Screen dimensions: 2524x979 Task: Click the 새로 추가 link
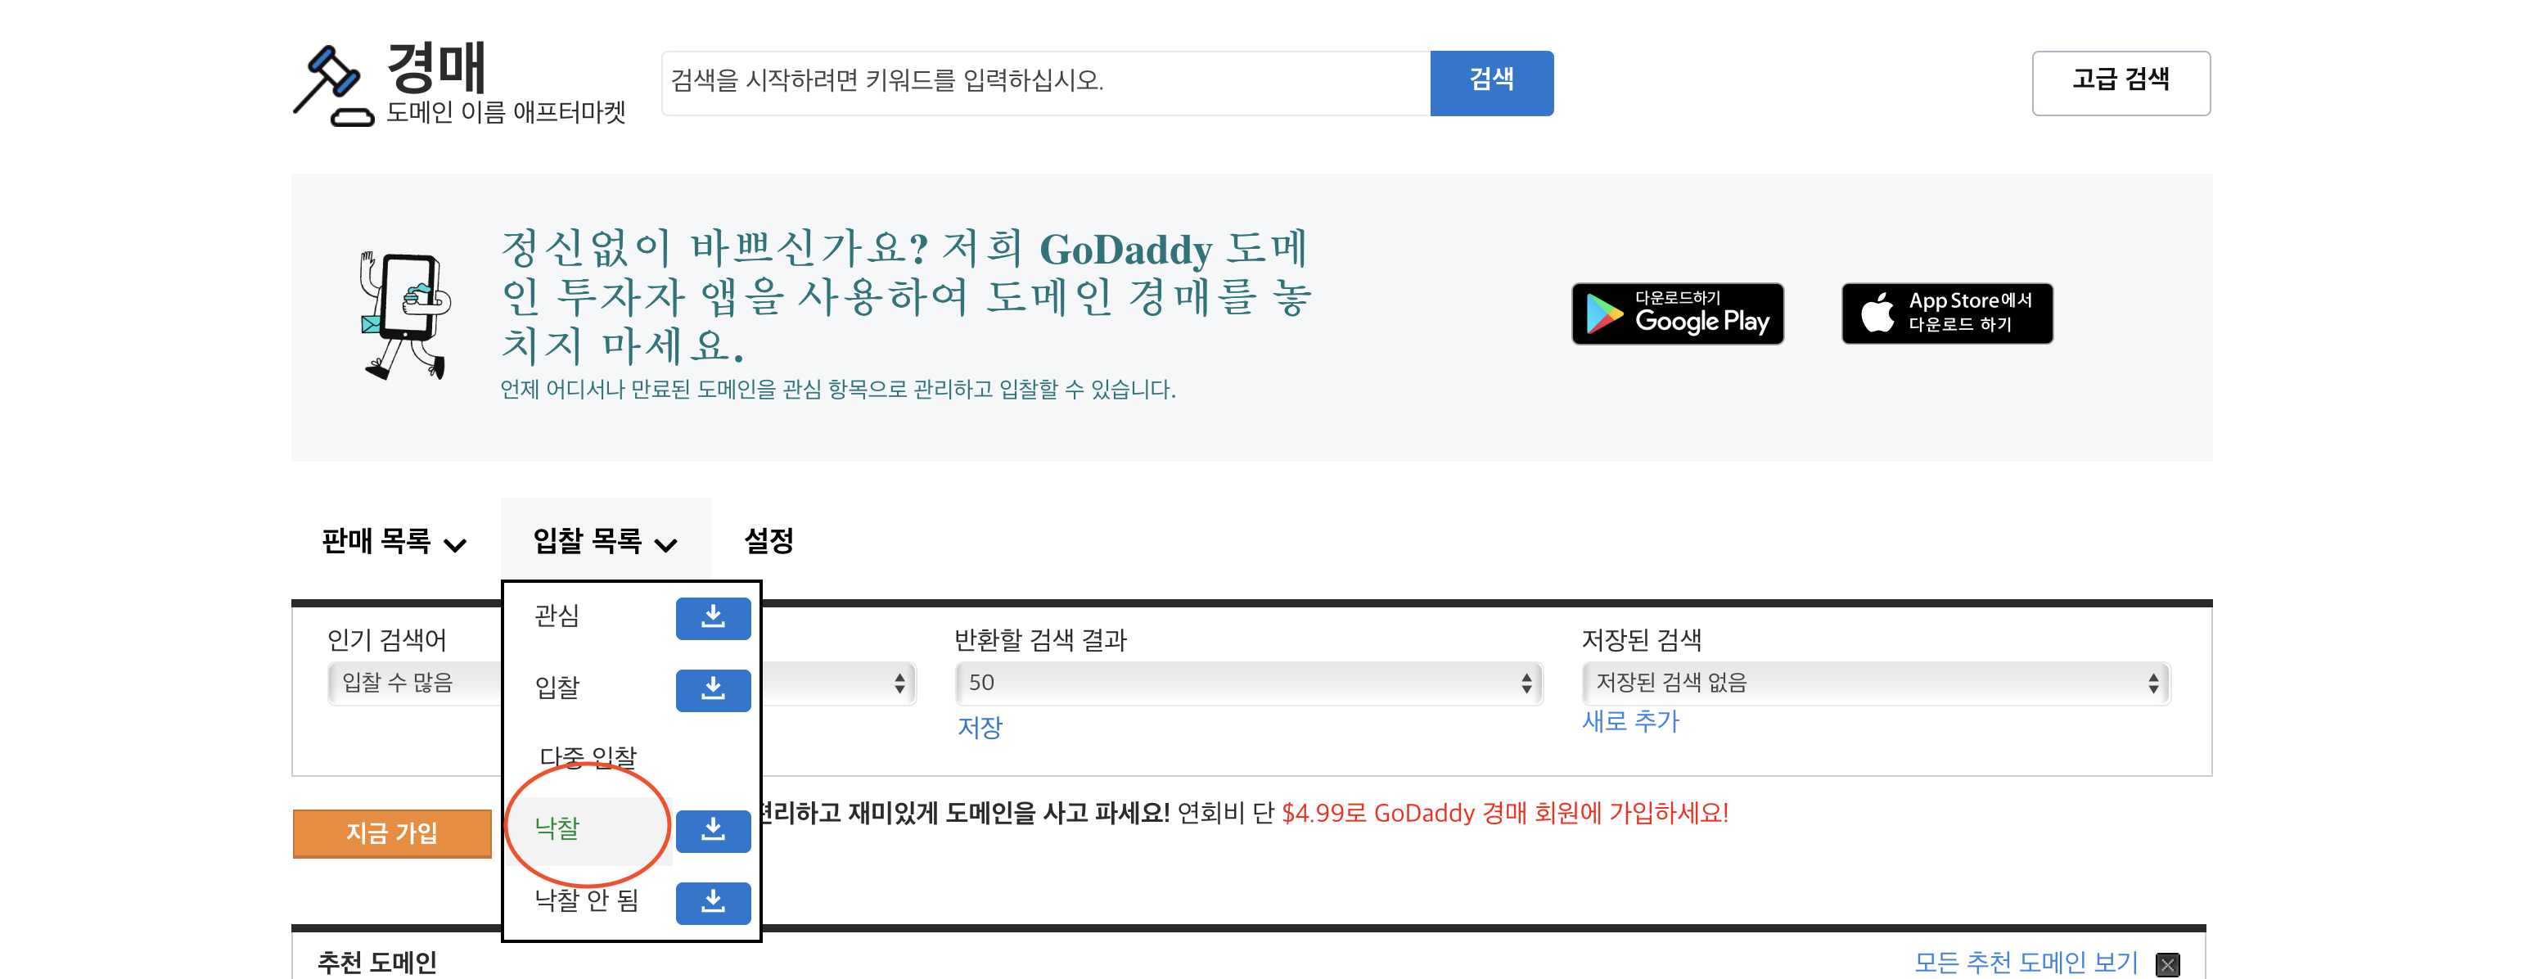click(1629, 722)
